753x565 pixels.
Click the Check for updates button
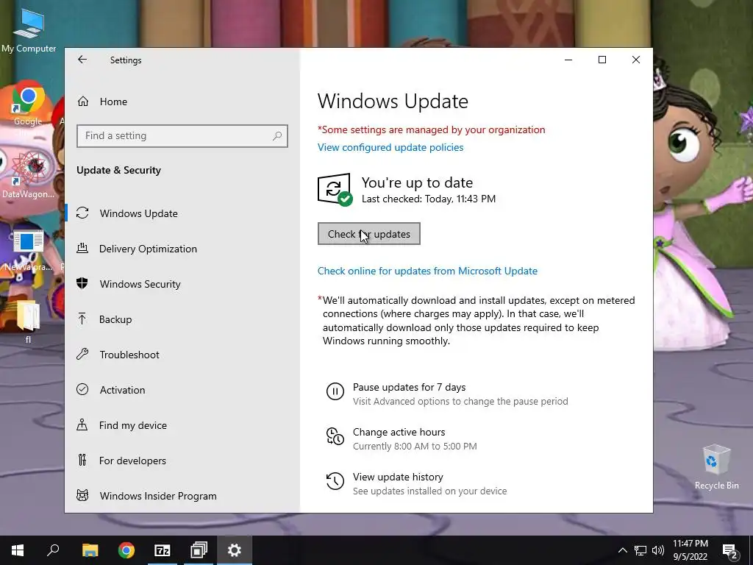(369, 233)
